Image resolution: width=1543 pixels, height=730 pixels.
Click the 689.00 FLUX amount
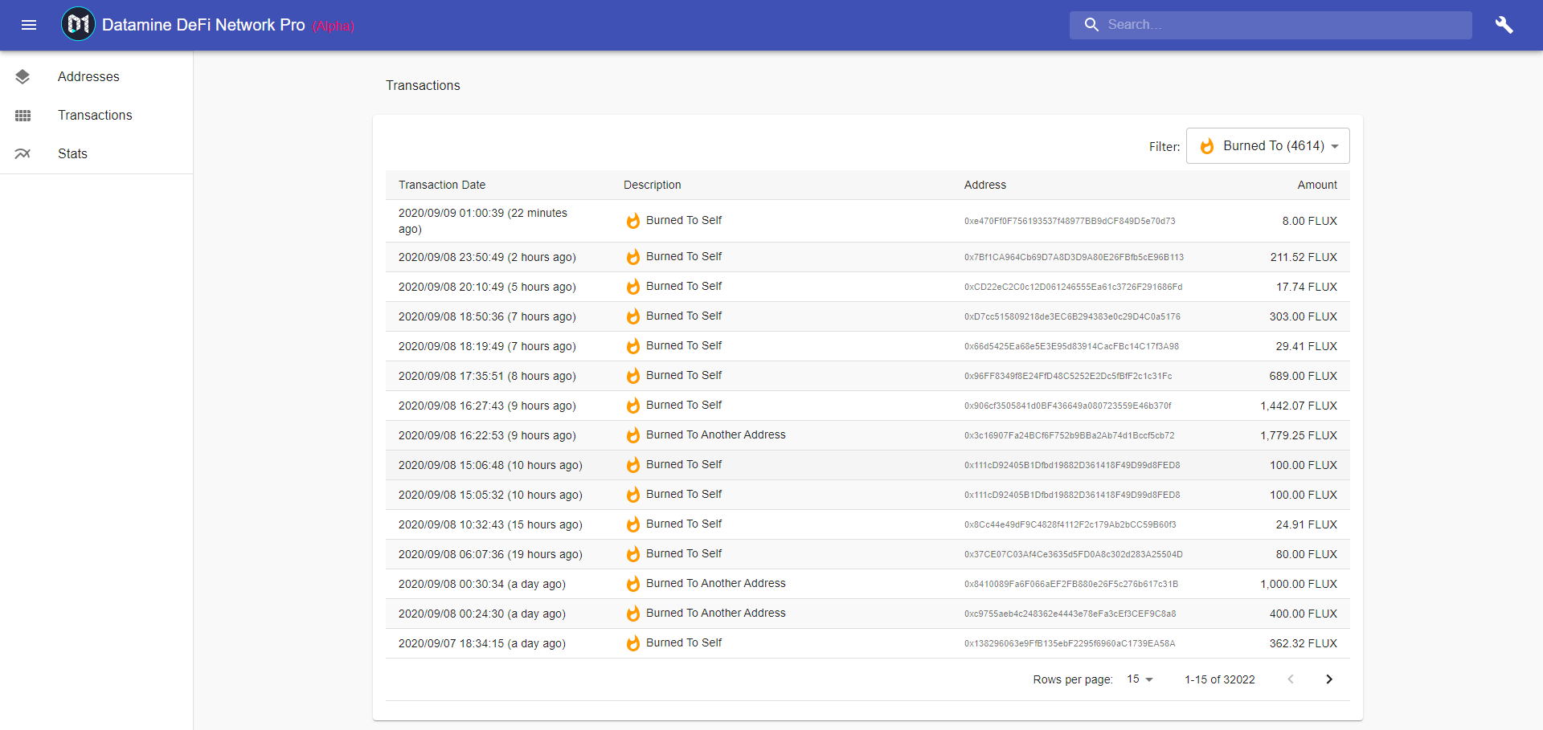1303,376
